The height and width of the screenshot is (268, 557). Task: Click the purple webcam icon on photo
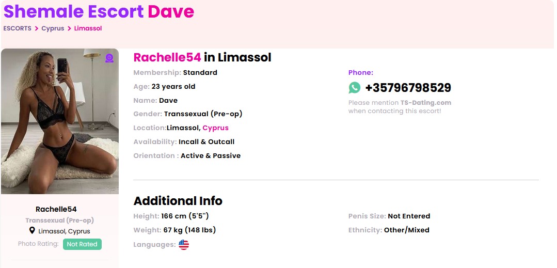coord(109,58)
